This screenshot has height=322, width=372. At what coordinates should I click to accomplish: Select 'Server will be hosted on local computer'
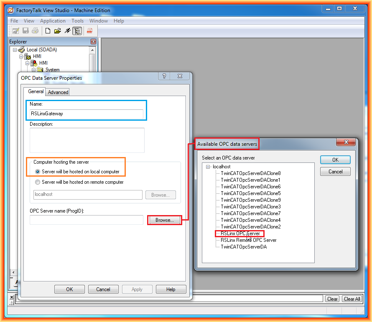[38, 172]
